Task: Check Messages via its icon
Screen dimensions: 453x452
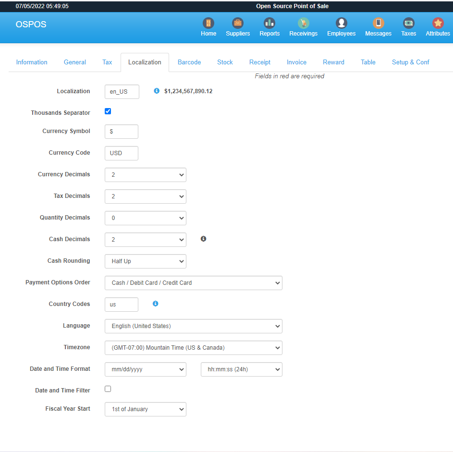Action: [378, 26]
